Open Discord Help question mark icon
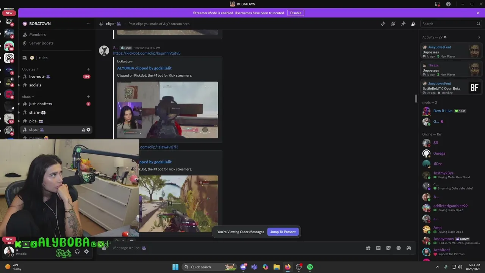The width and height of the screenshot is (485, 273). pos(448,4)
